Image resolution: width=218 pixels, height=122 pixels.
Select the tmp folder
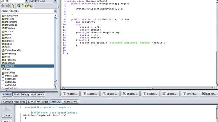[7, 69]
